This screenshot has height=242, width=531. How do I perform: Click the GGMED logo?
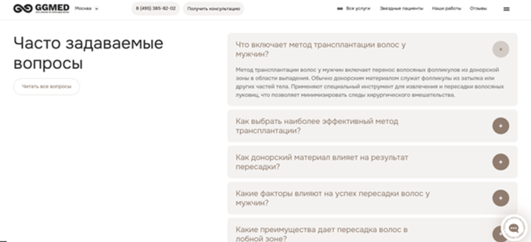41,9
